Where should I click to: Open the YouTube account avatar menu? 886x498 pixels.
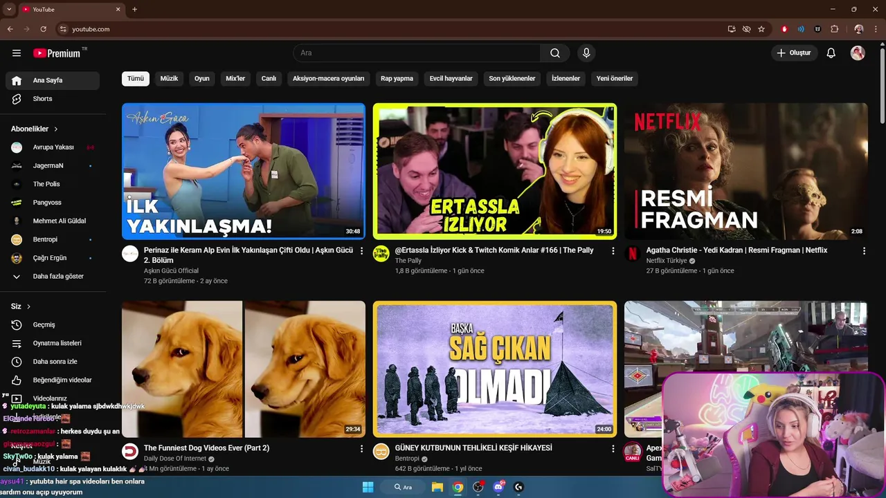pyautogui.click(x=858, y=53)
